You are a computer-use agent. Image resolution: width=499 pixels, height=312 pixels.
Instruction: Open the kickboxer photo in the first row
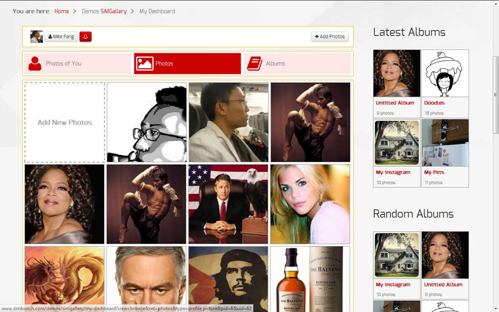pos(310,122)
